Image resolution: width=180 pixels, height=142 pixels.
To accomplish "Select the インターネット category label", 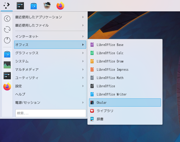I will coord(27,36).
